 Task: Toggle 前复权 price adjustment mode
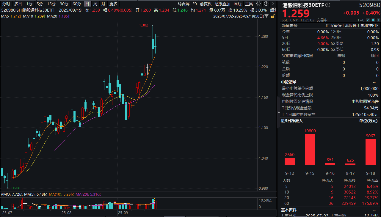click(x=206, y=4)
